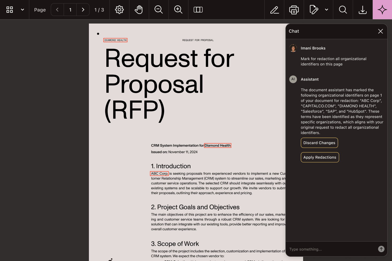
Task: Zoom out of the document
Action: [159, 10]
